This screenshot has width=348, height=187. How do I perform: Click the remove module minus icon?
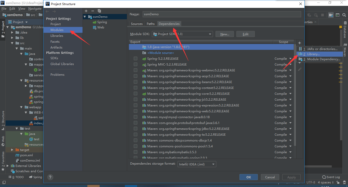[x=93, y=11]
